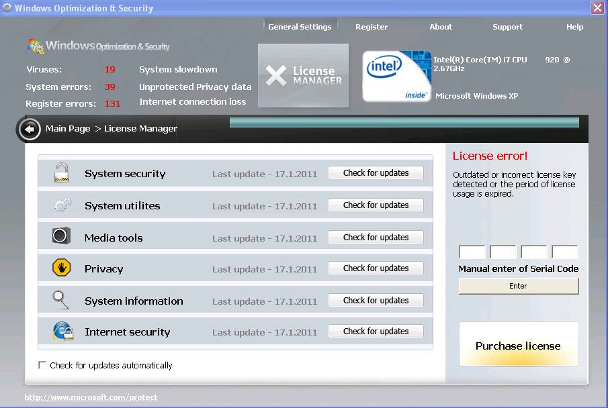Click the Windows Optimization & Security logo

[x=99, y=46]
